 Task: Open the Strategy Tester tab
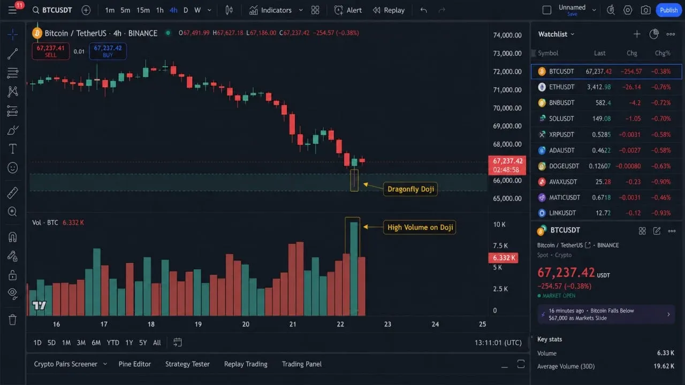click(x=187, y=364)
